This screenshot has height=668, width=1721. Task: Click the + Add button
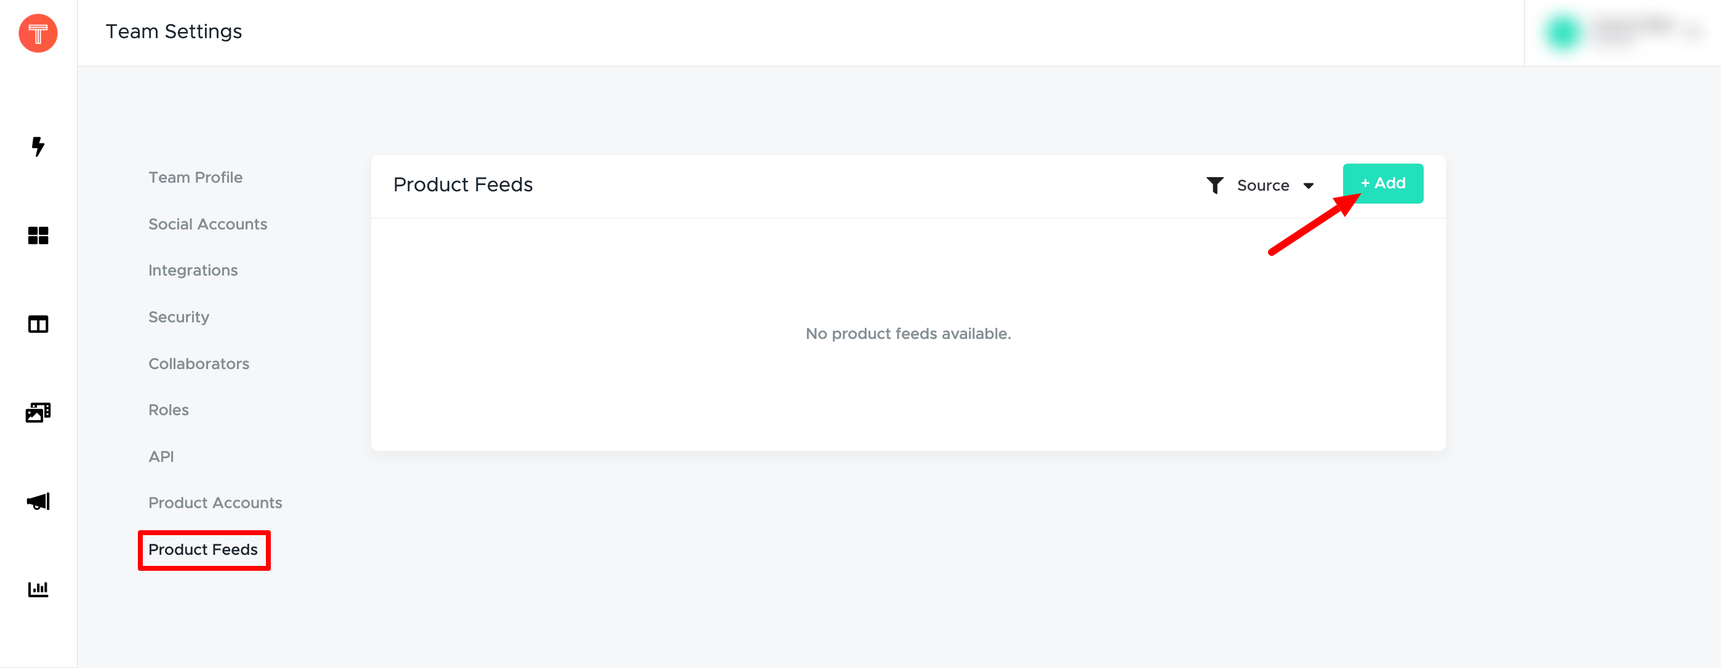(x=1382, y=183)
